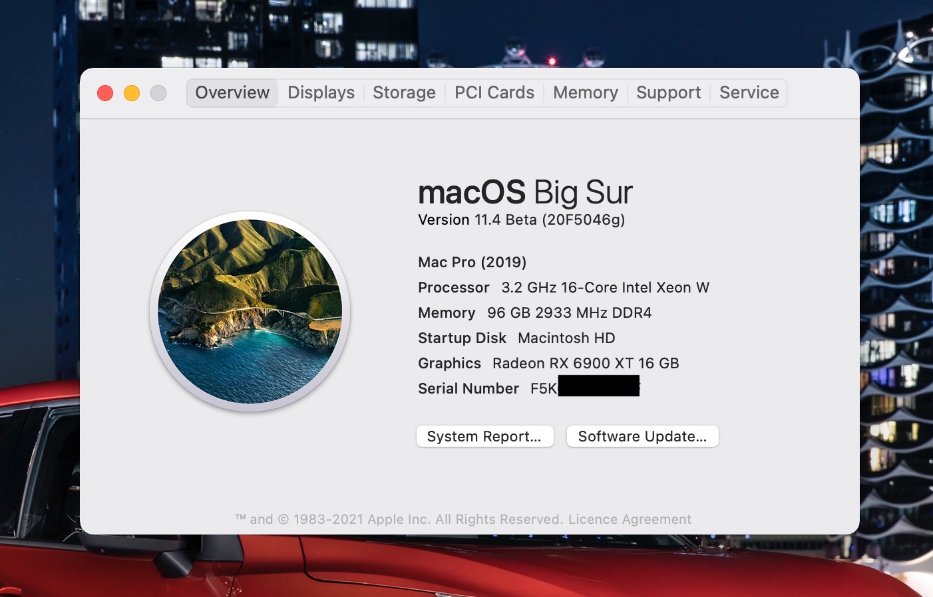
Task: Minimize the About This Mac window
Action: click(x=132, y=93)
